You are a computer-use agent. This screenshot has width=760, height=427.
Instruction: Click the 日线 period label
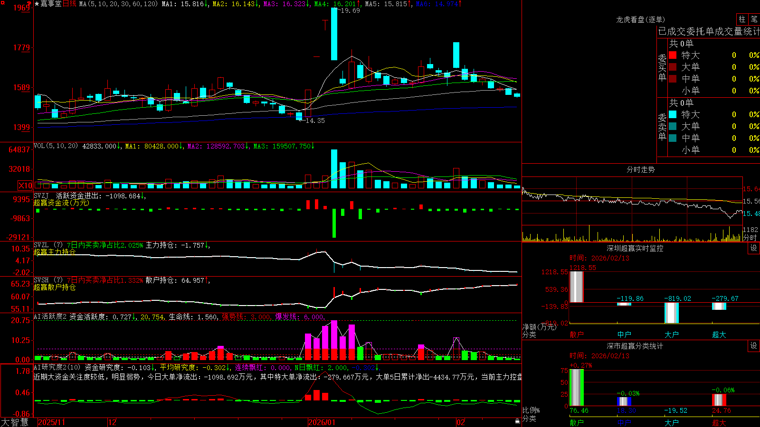pyautogui.click(x=69, y=4)
